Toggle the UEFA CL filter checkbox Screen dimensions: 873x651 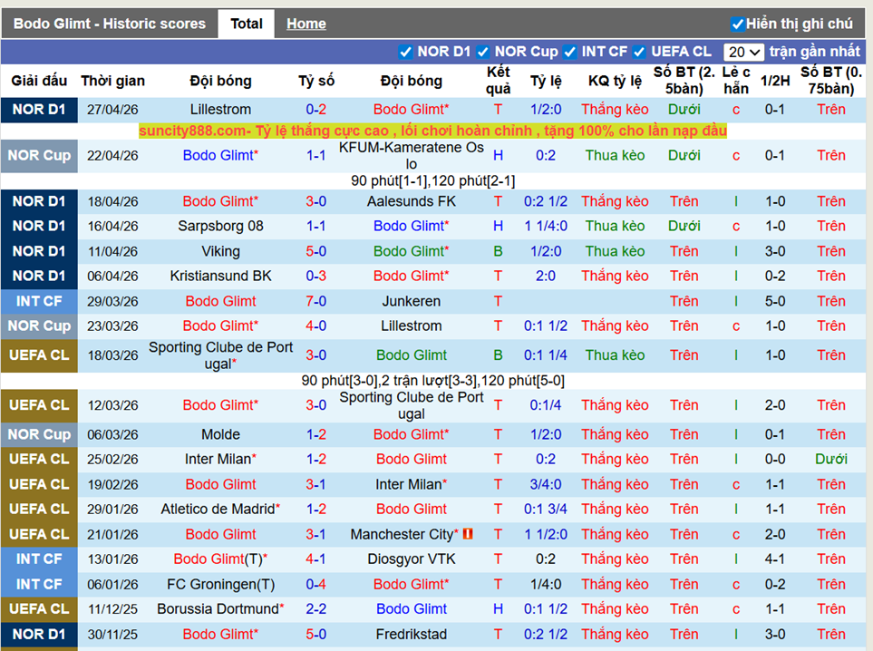pos(639,52)
